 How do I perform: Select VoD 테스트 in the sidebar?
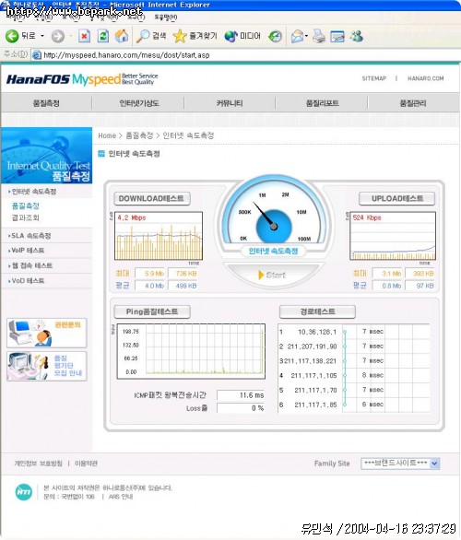click(x=28, y=281)
